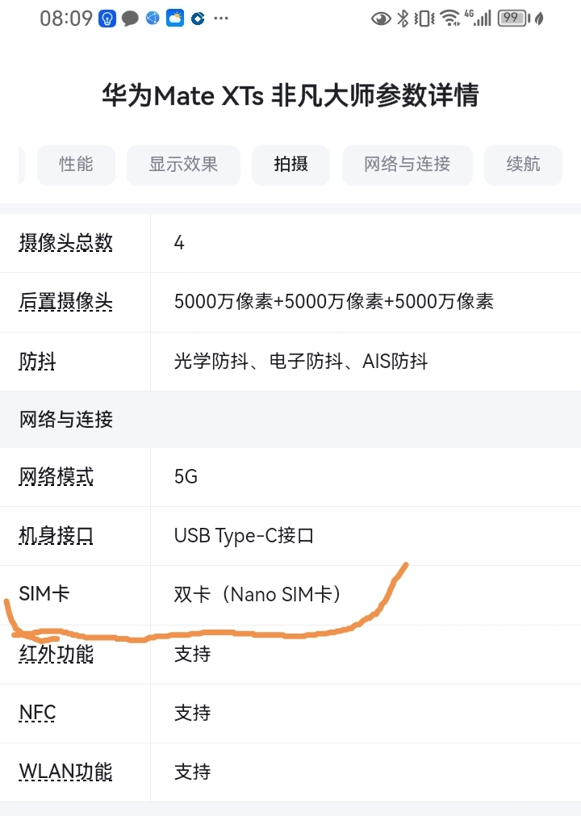Image resolution: width=581 pixels, height=816 pixels.
Task: Tap the 摄像头总数 underlined term
Action: click(x=66, y=242)
